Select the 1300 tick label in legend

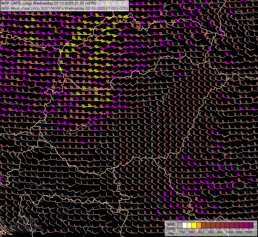pyautogui.click(x=240, y=232)
